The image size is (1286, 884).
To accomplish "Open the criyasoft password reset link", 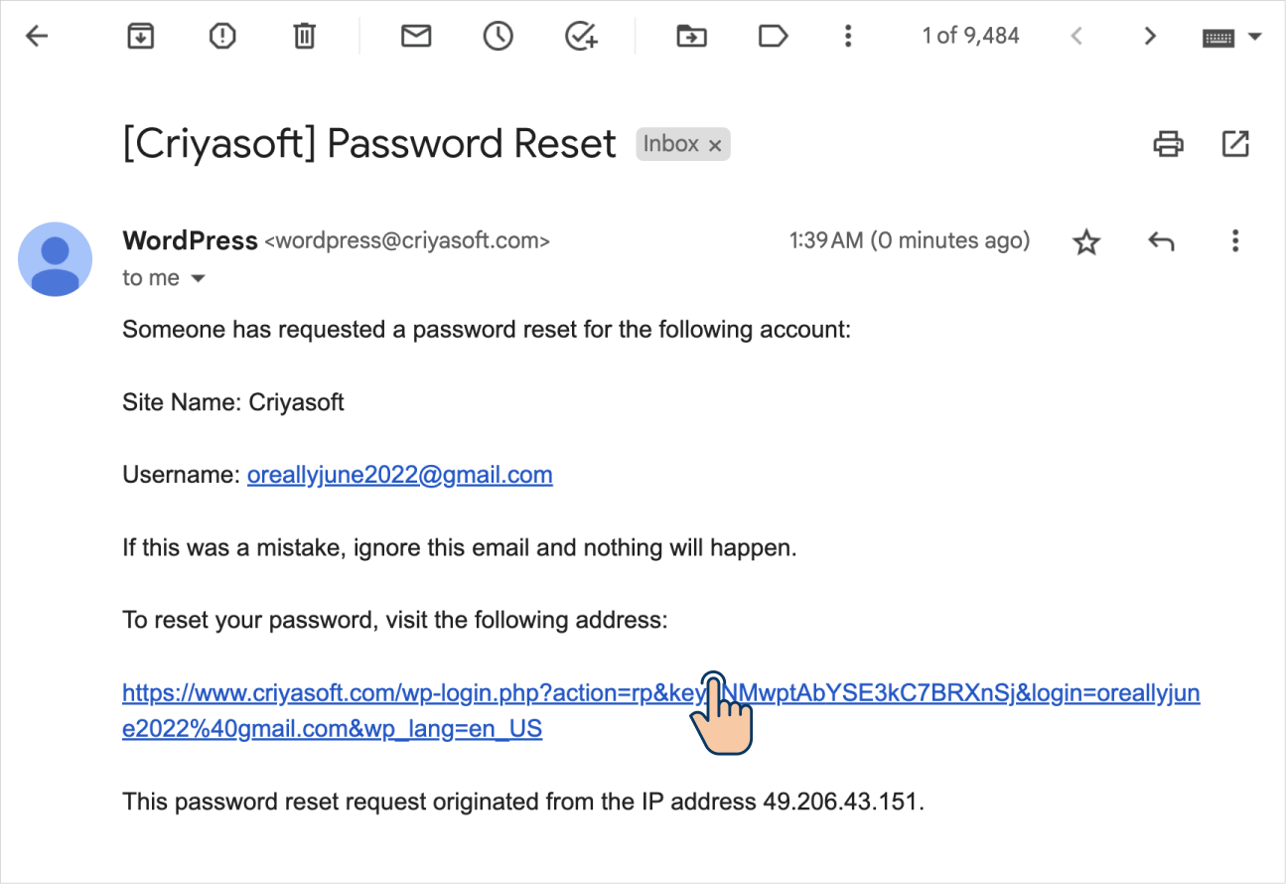I will click(661, 711).
